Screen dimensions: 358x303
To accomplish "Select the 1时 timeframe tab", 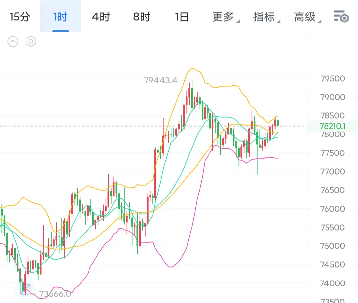I will [x=60, y=17].
